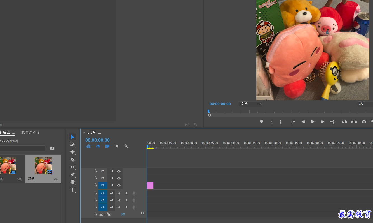Viewport: 373px width, 223px height.
Task: Select the pink clip on V1
Action: pyautogui.click(x=150, y=185)
